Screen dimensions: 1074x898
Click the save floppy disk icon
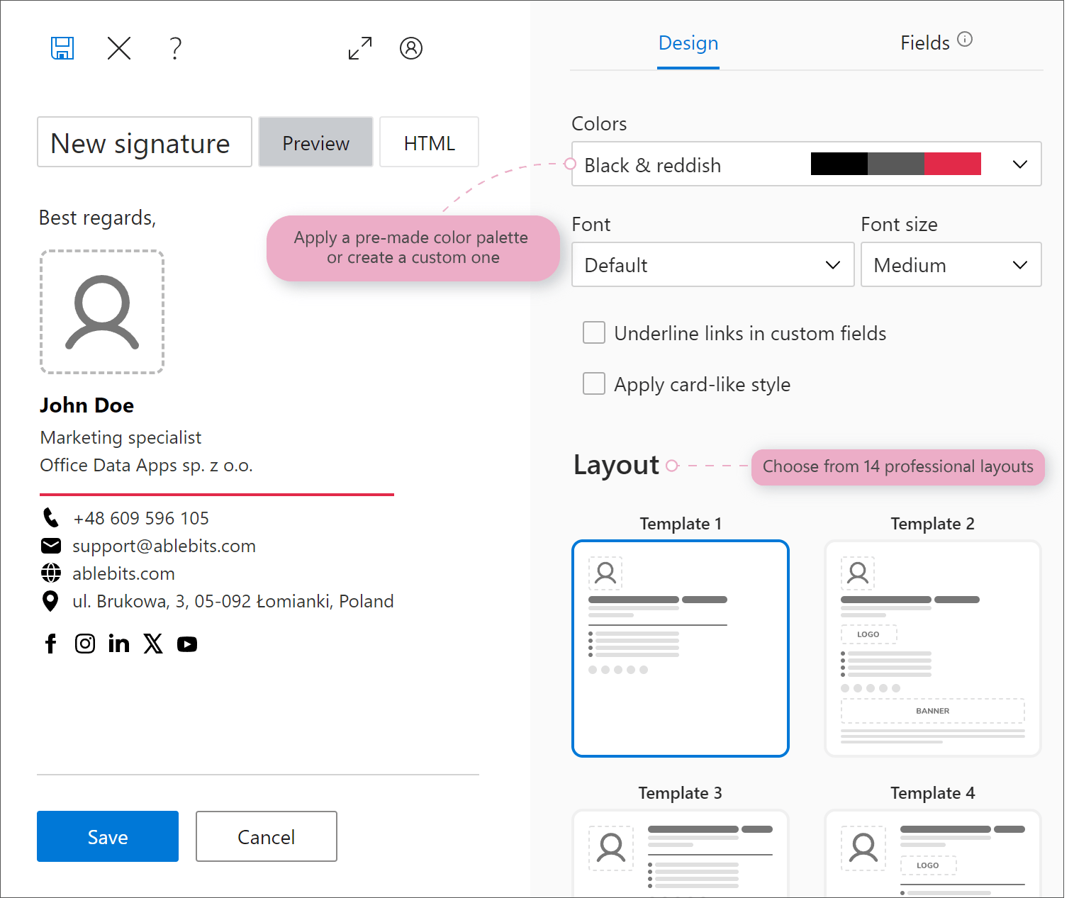62,48
